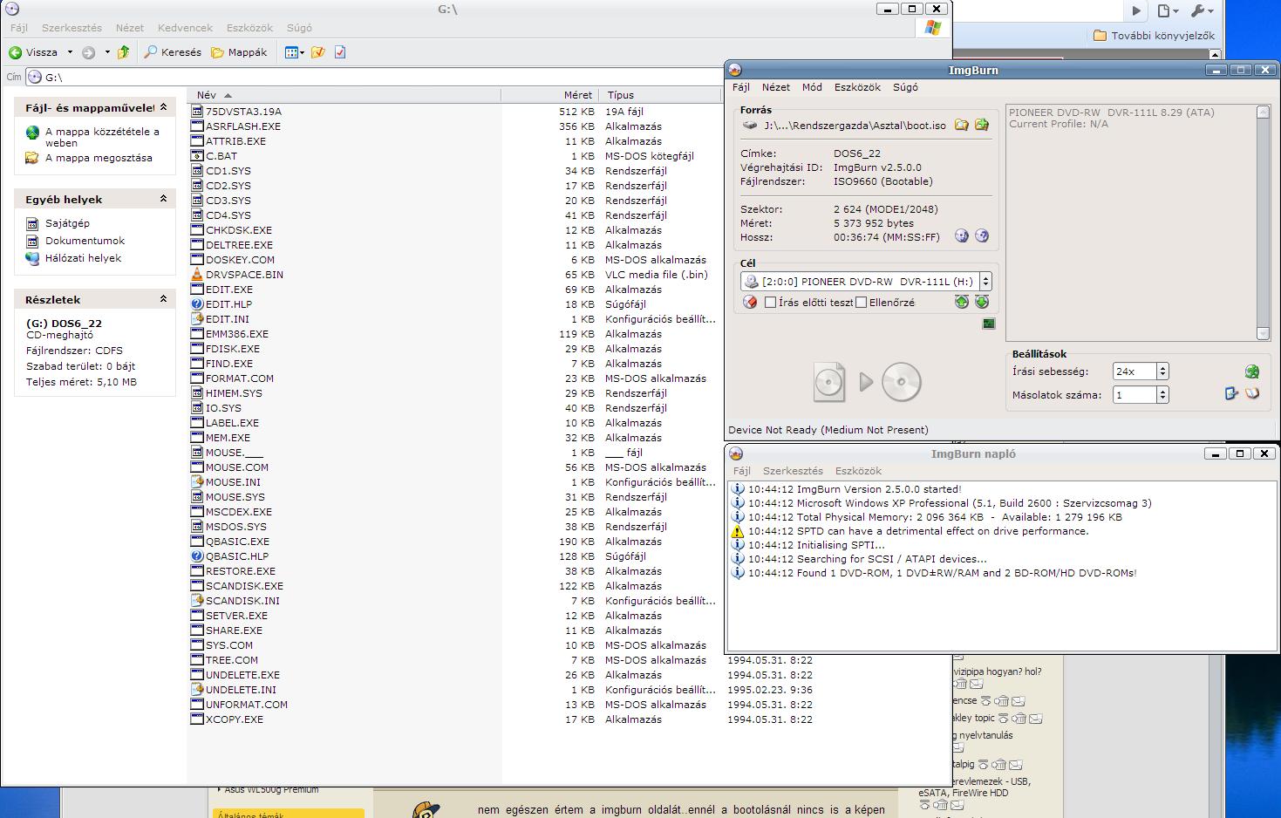Viewport: 1281px width, 818px height.
Task: Click the Up folder icon in Explorer toolbar
Action: pyautogui.click(x=124, y=52)
